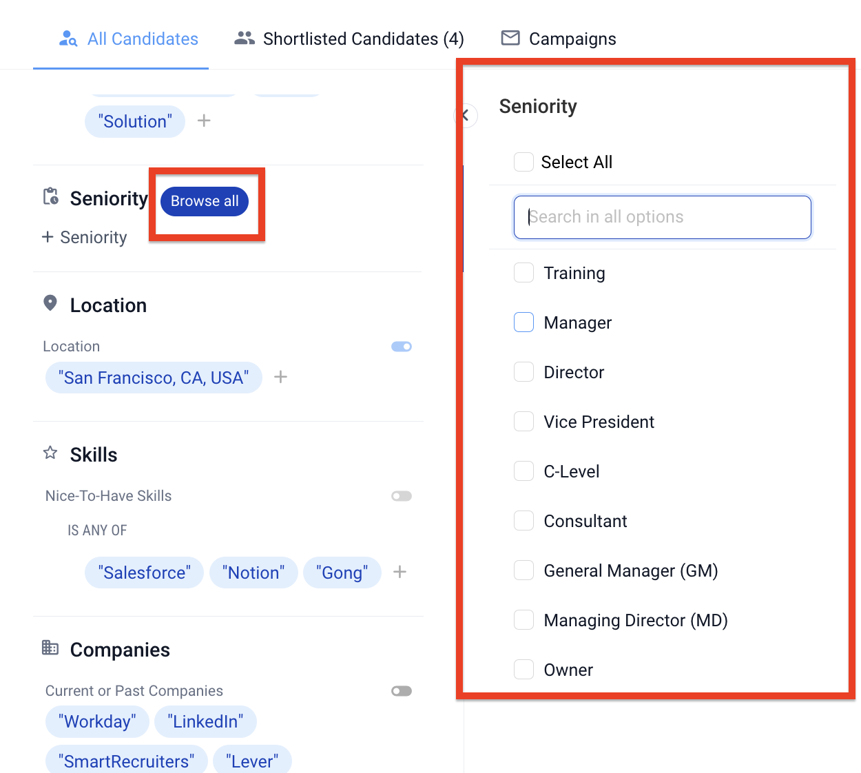
Task: Click the Location pin icon
Action: click(x=50, y=303)
